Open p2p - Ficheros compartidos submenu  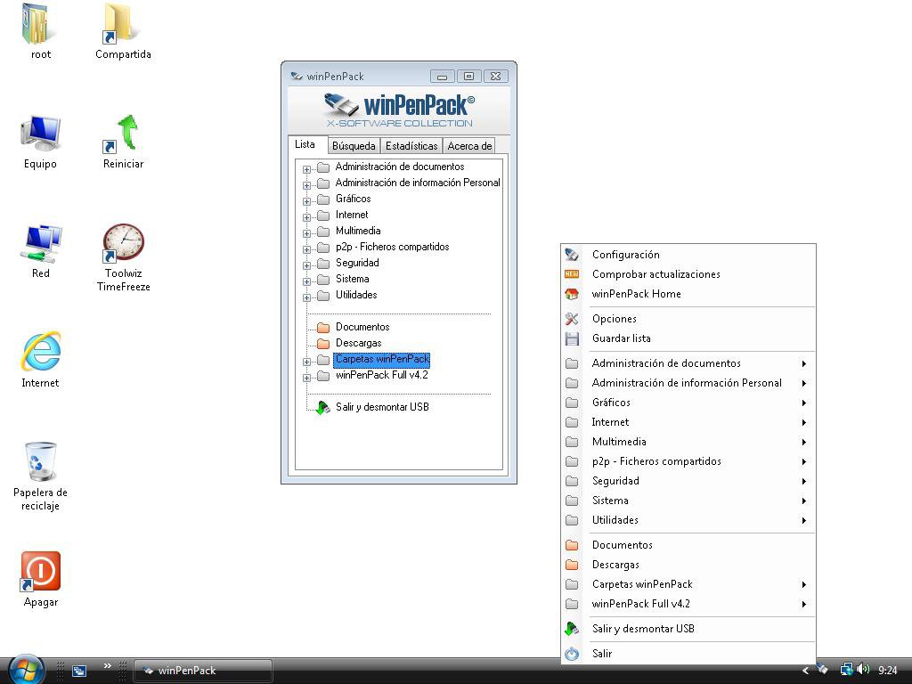coord(688,461)
